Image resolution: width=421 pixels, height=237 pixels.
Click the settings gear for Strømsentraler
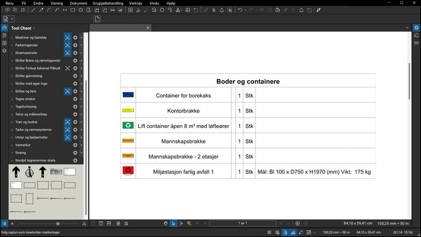[x=75, y=52]
